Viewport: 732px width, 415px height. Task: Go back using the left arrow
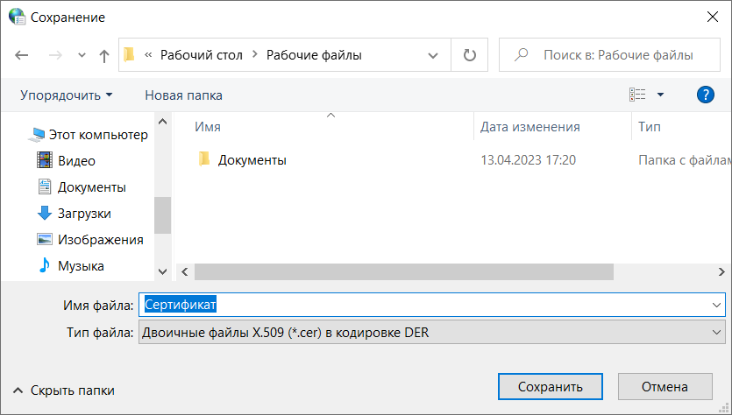(x=23, y=55)
